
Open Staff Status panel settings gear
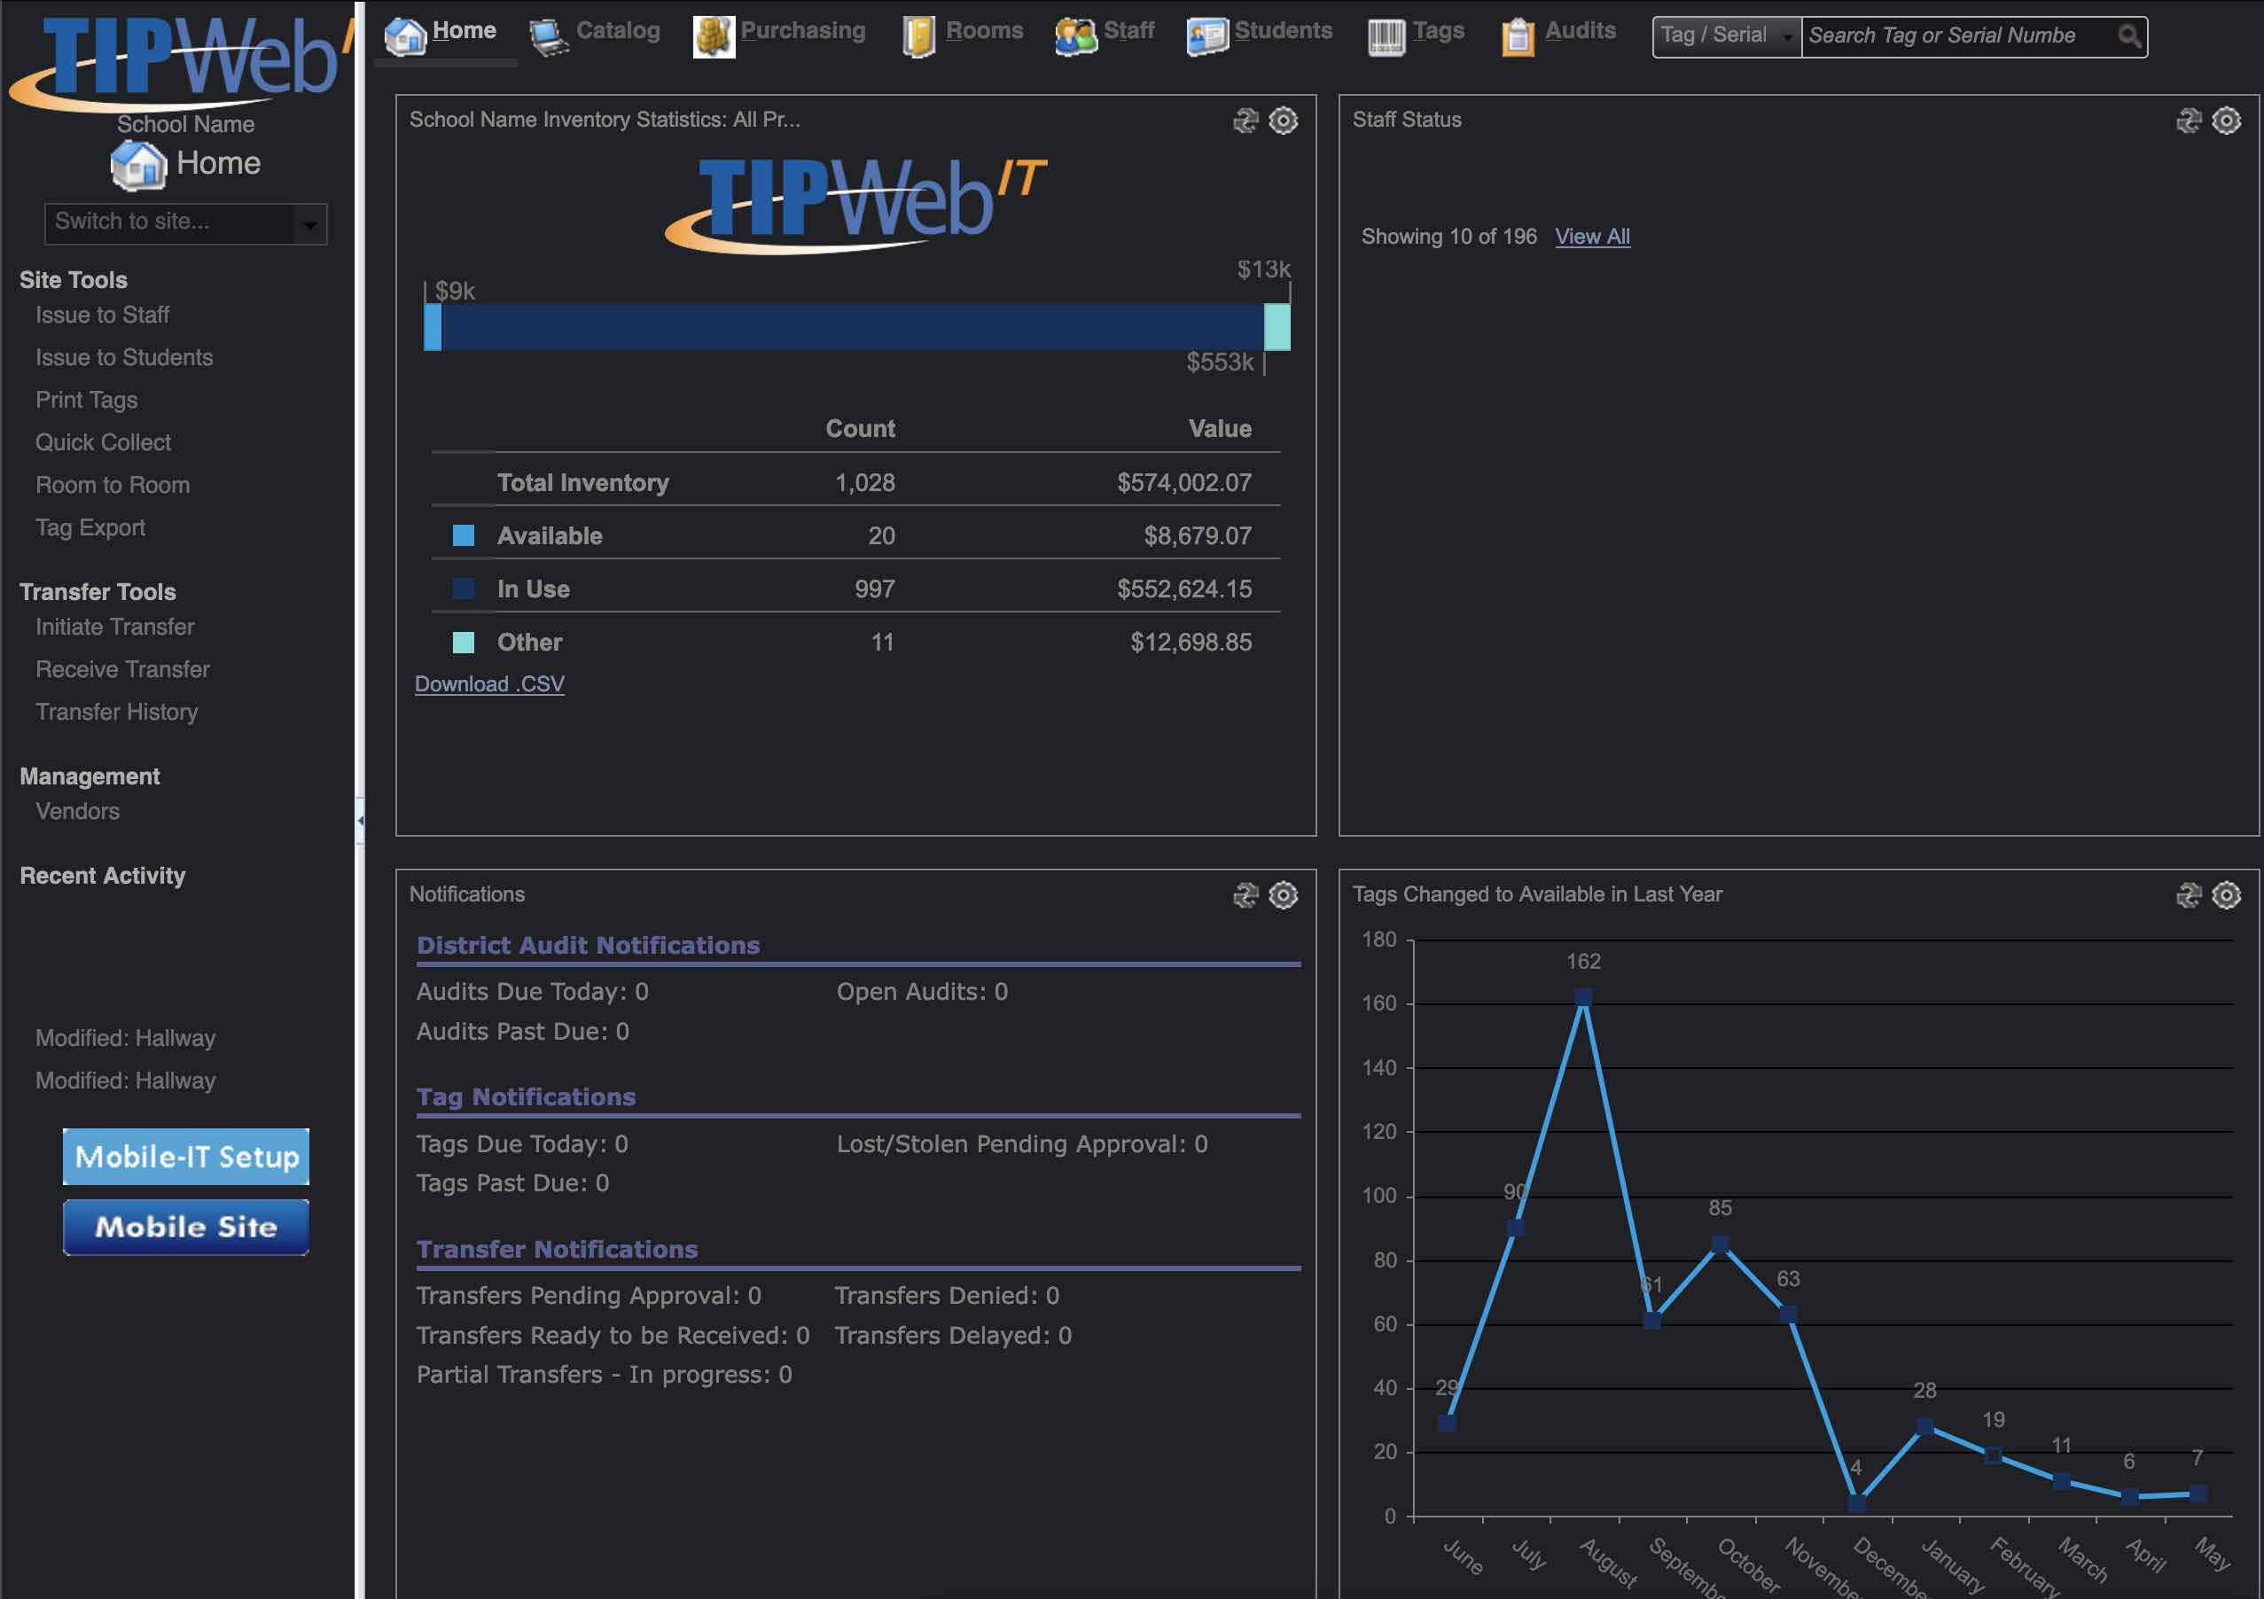(2226, 121)
